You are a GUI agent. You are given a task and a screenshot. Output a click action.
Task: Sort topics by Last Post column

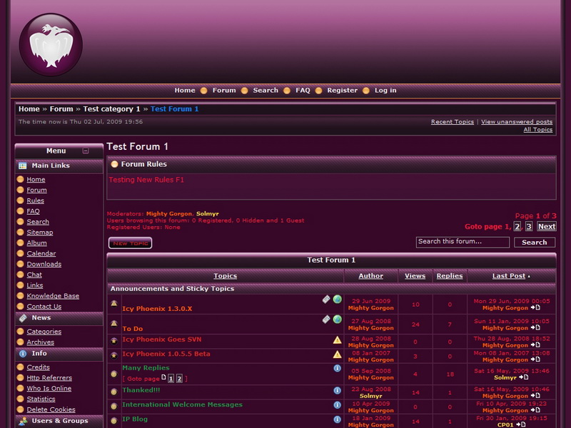tap(509, 276)
